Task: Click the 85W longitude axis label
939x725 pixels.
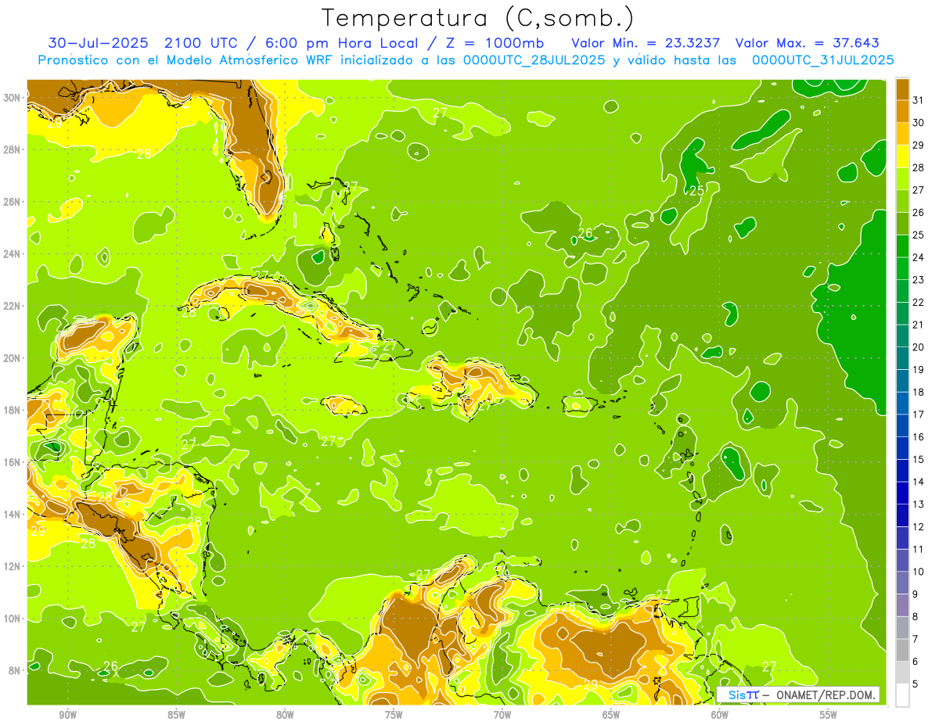Action: [x=177, y=715]
